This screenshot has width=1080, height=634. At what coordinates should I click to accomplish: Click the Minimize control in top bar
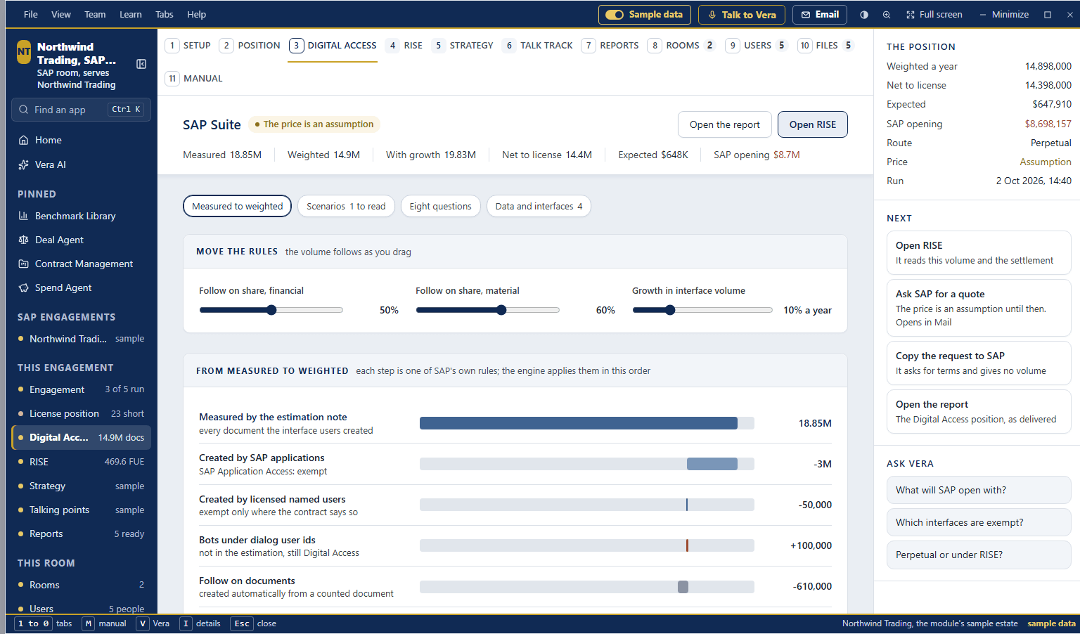[1003, 15]
